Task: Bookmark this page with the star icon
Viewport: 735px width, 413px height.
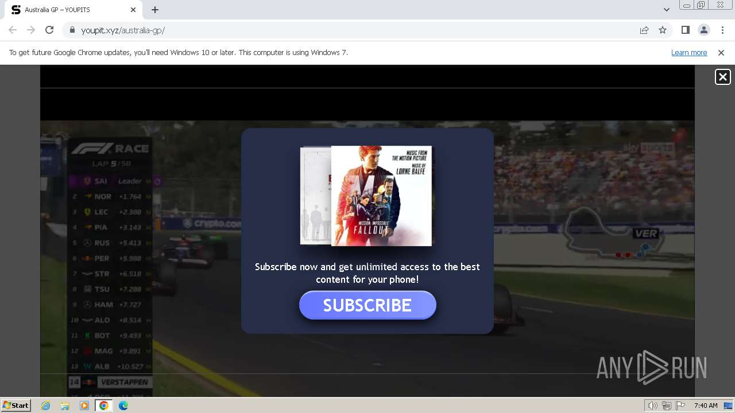Action: [x=663, y=30]
